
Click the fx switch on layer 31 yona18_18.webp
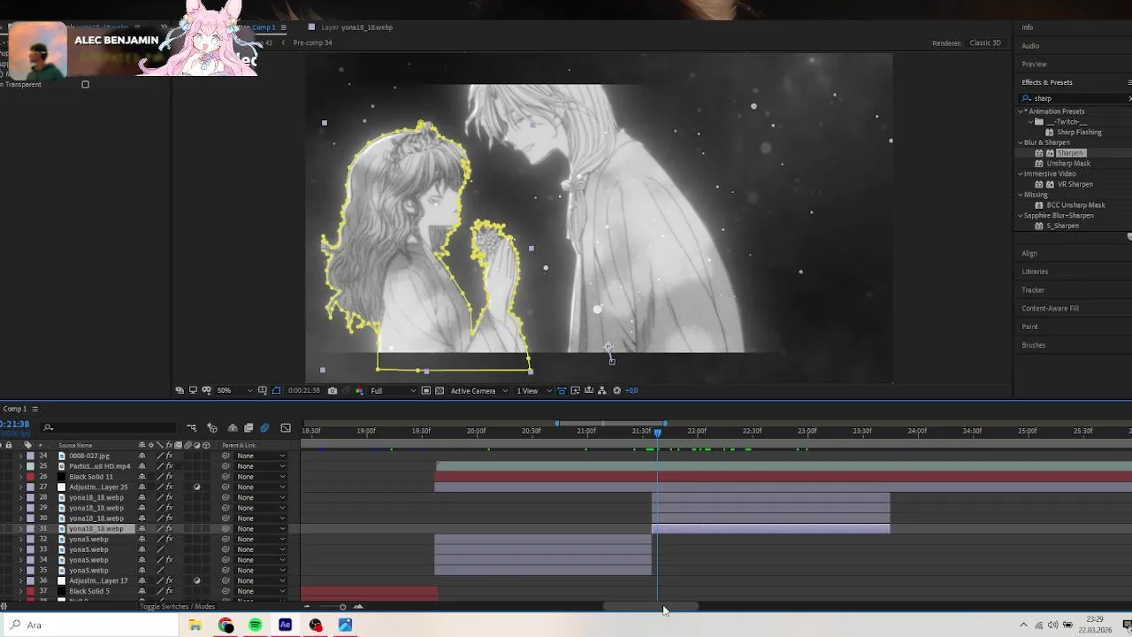169,529
